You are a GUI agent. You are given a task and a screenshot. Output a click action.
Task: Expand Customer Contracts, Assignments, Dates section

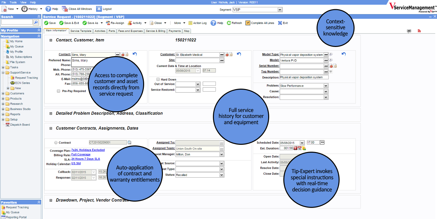pyautogui.click(x=51, y=128)
